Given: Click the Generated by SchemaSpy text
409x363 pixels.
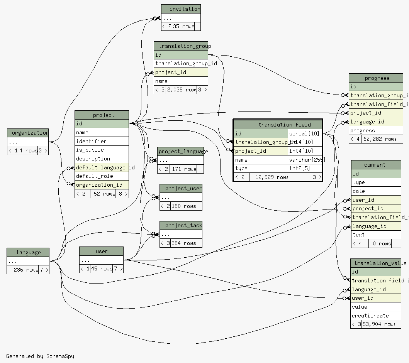Looking at the screenshot, I should (x=40, y=356).
